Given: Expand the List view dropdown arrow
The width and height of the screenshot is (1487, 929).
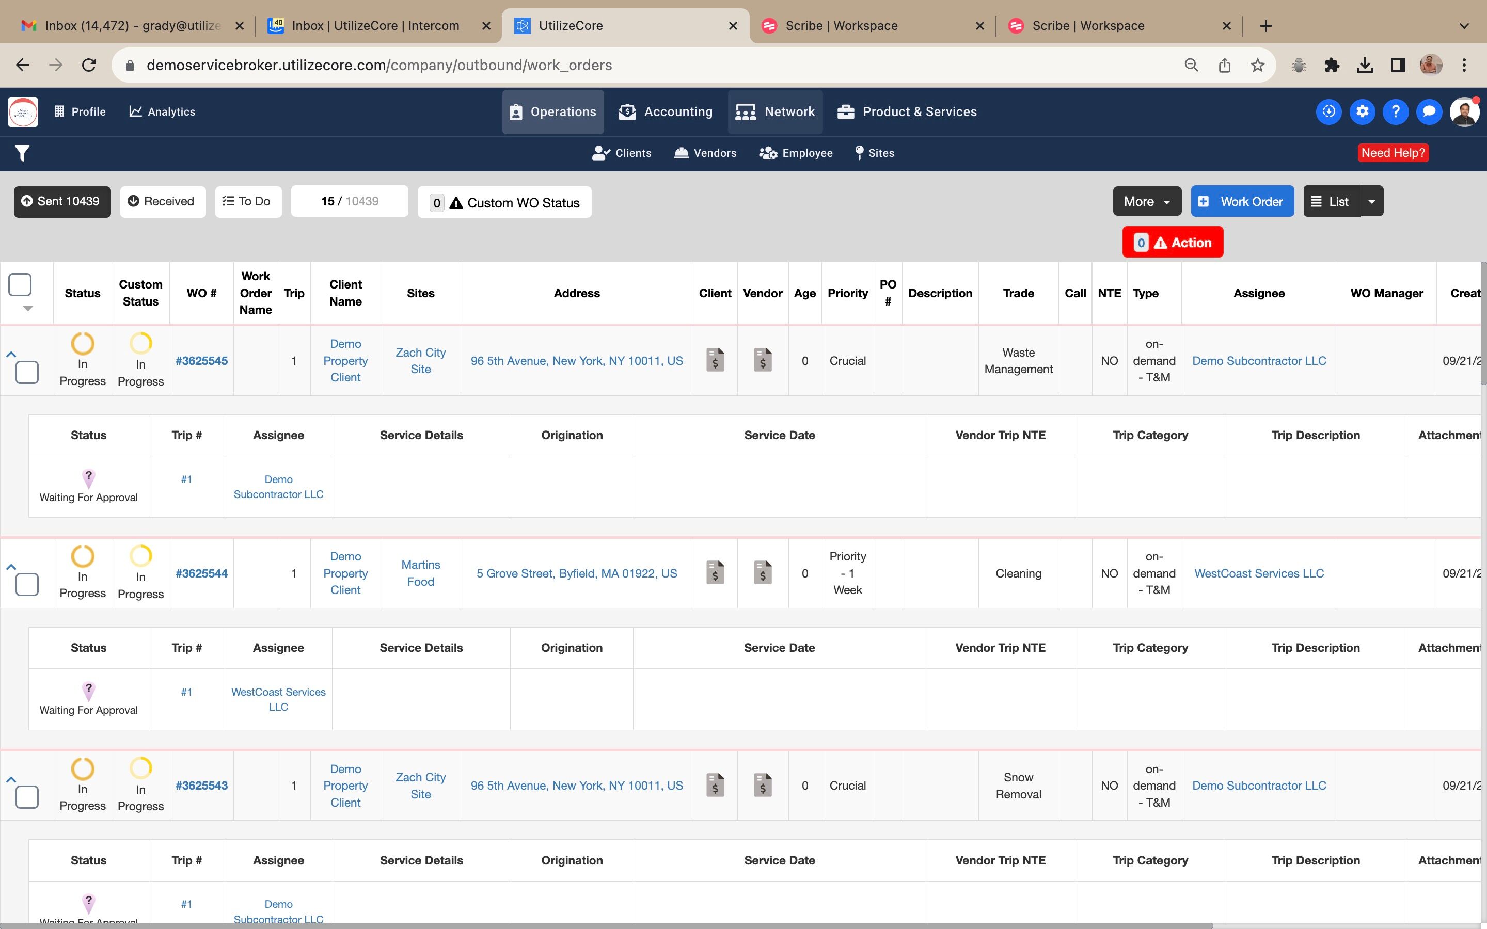Looking at the screenshot, I should coord(1371,201).
